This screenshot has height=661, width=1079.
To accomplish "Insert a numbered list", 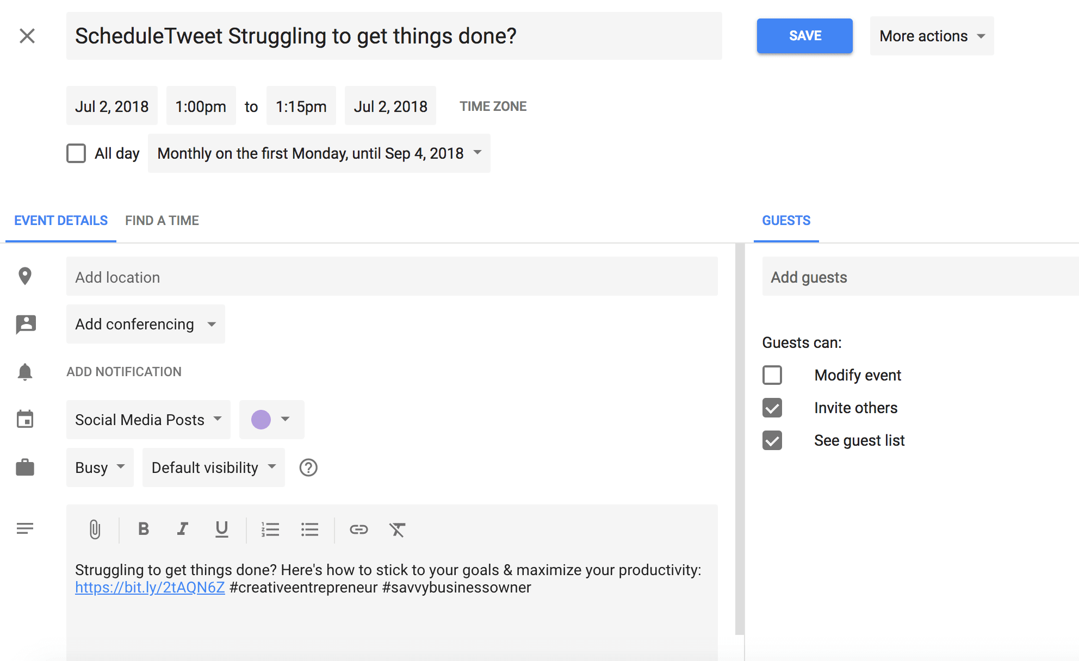I will click(x=270, y=529).
